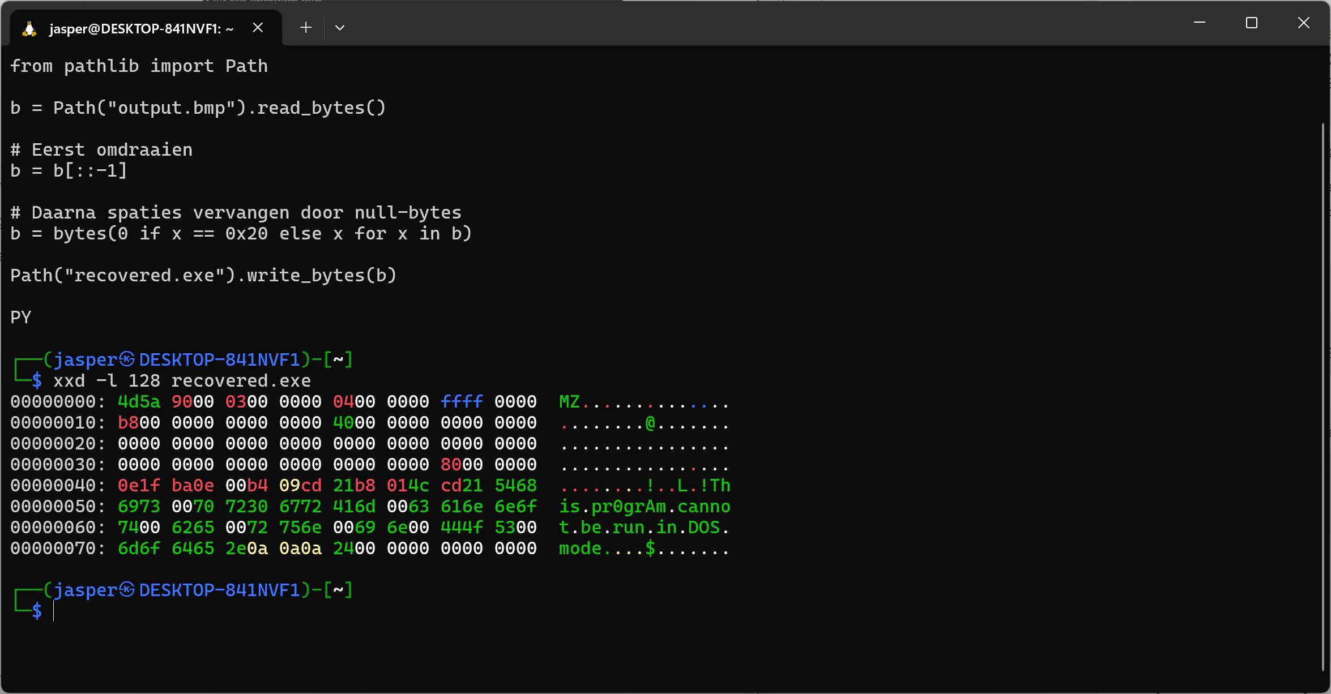Click the hex value '6d6f'

pos(139,549)
